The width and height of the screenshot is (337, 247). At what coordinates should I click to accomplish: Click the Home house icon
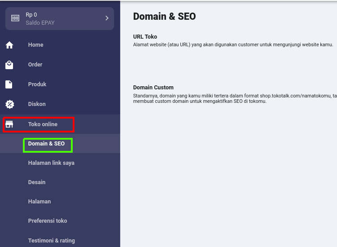coord(9,45)
